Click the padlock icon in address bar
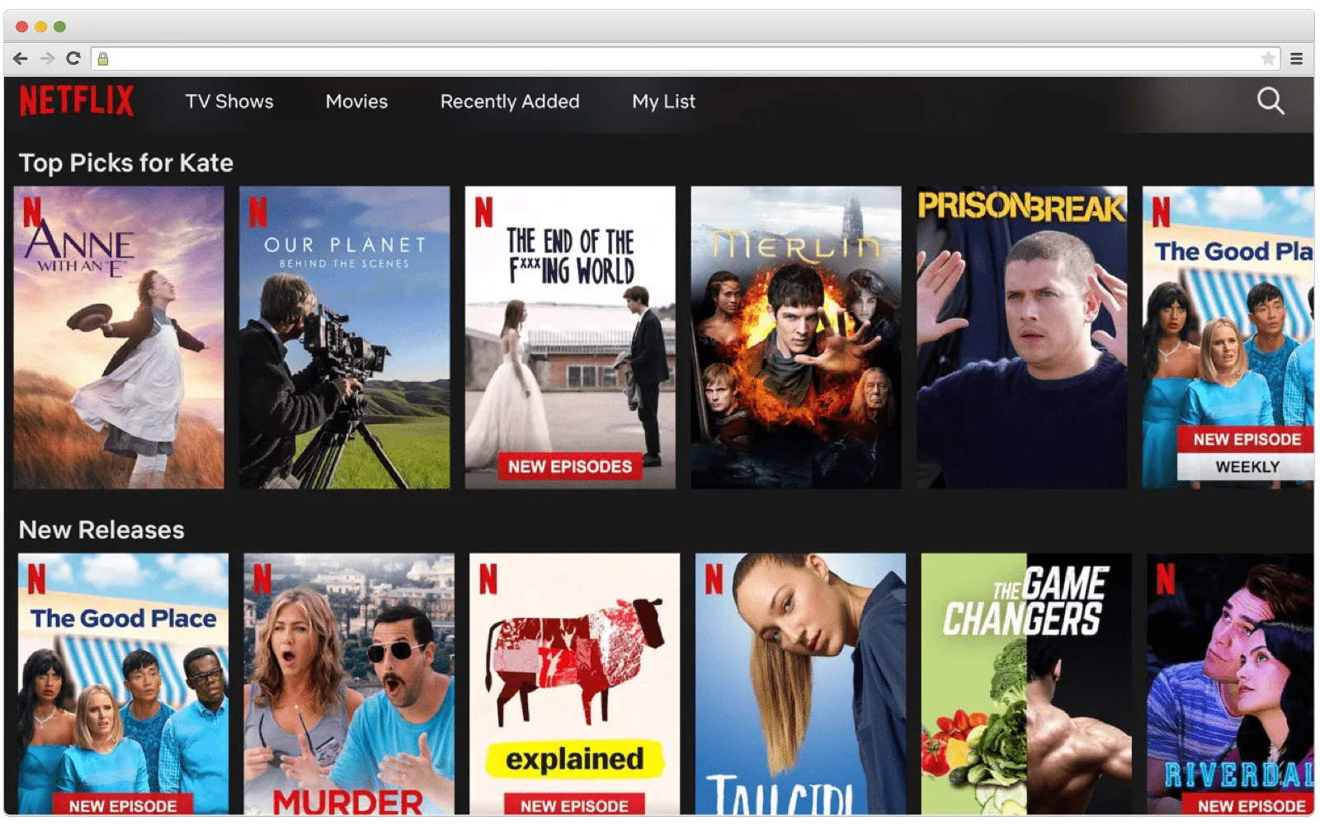 [103, 59]
